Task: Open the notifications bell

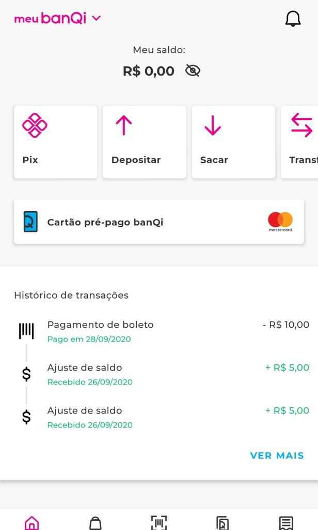Action: 293,19
